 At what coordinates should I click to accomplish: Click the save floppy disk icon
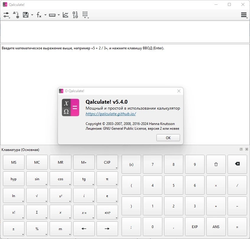pos(26,15)
